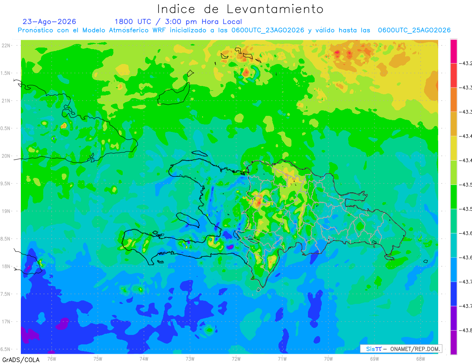Image resolution: width=472 pixels, height=364 pixels.
Task: Click the red swatch in the color bar
Action: (x=454, y=75)
